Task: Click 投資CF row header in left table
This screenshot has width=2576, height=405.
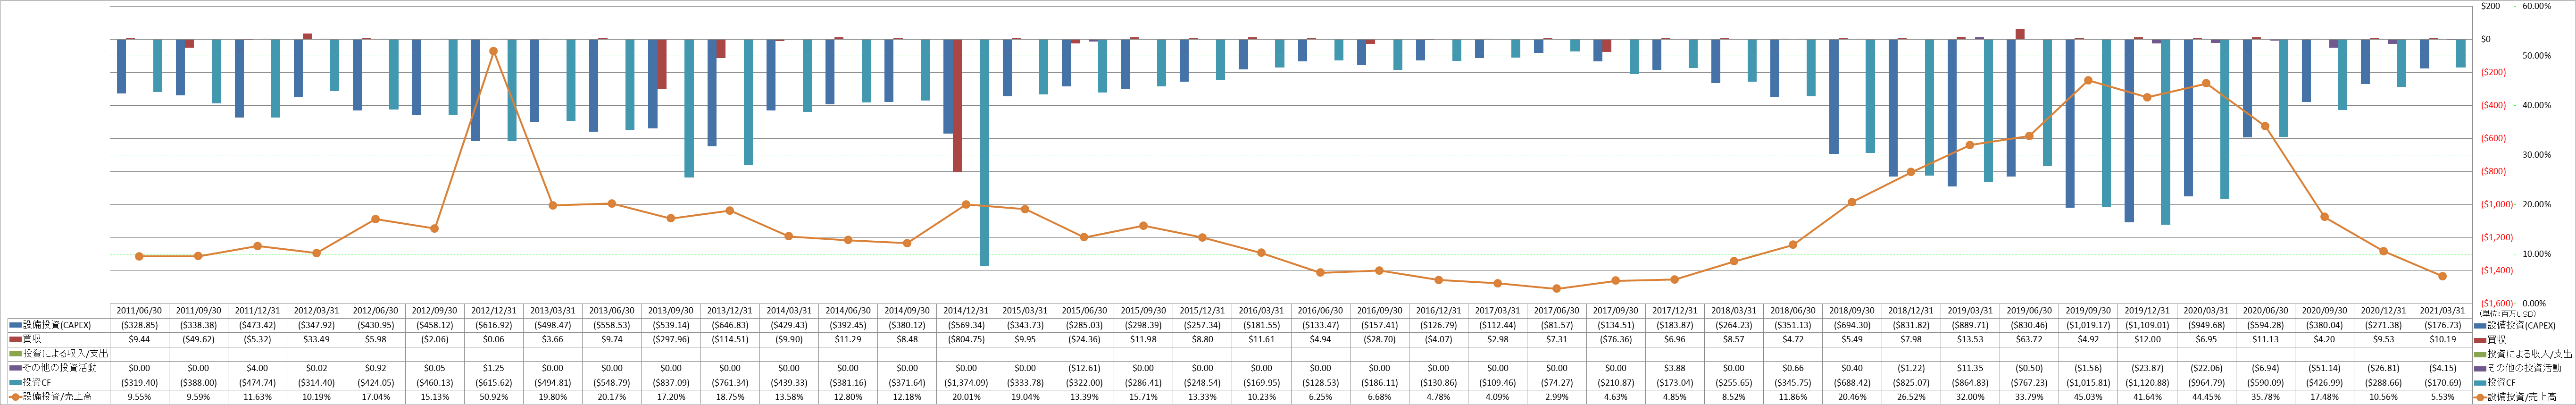Action: point(59,382)
